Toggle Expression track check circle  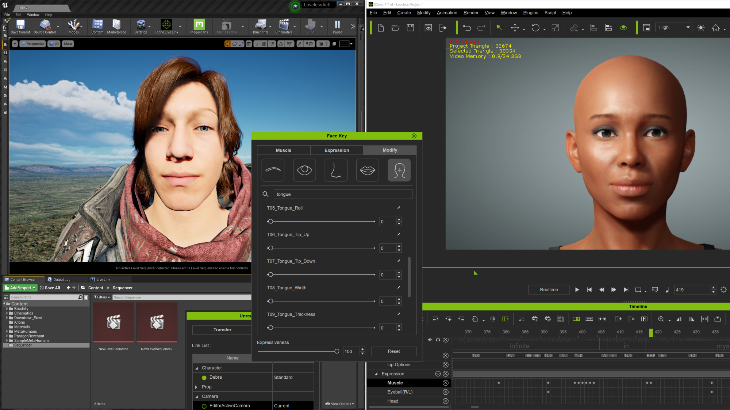coord(438,374)
